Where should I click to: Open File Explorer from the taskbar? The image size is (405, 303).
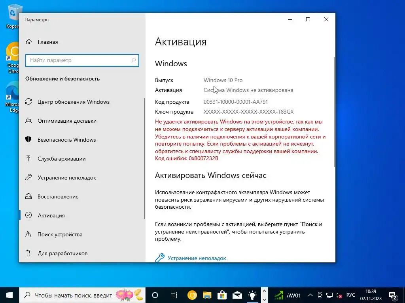pyautogui.click(x=207, y=295)
